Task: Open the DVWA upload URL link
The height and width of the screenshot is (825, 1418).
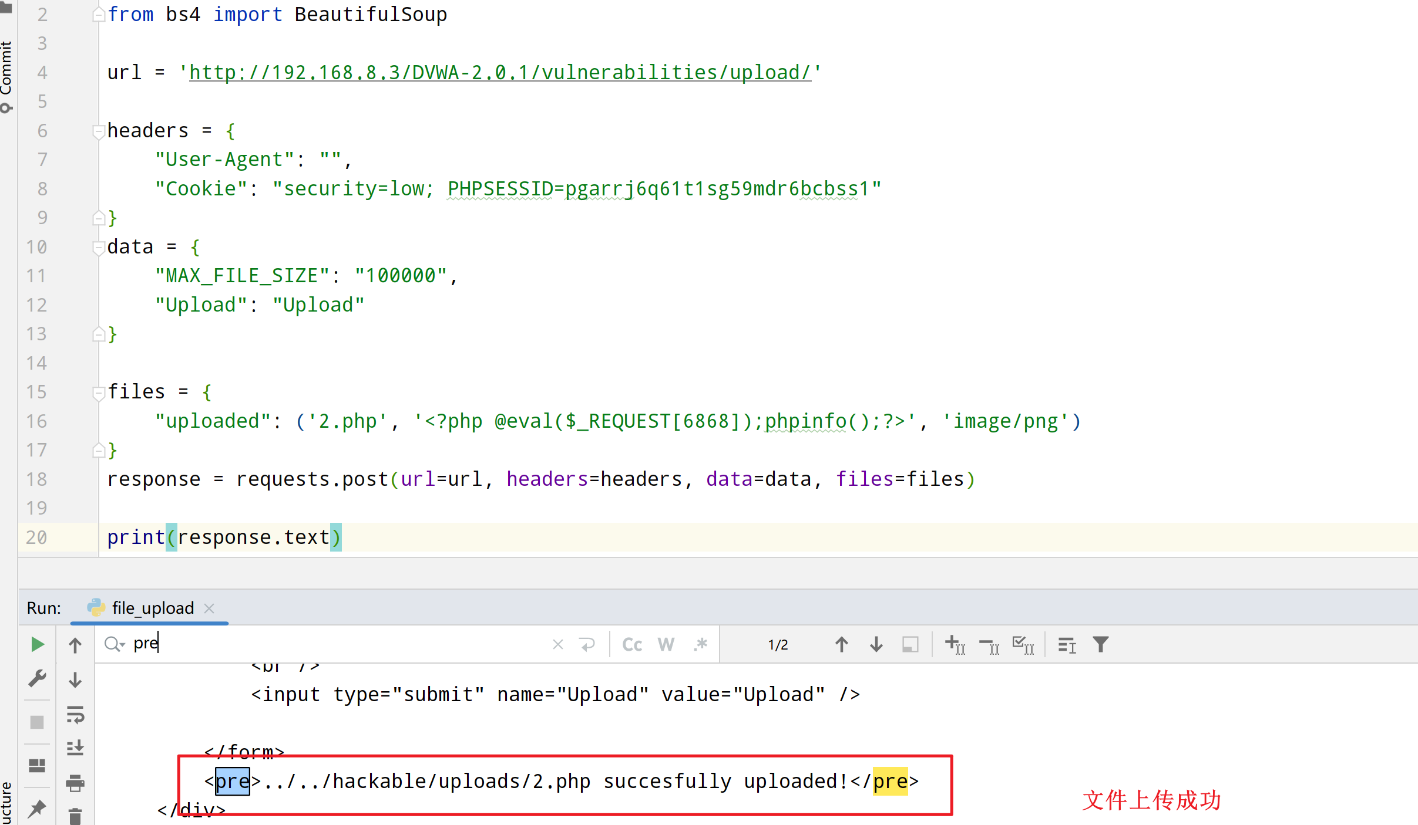Action: 499,72
